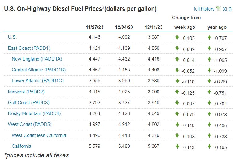Click Gulf Coast week-ago down arrow
Image resolution: width=238 pixels, height=166 pixels.
click(177, 103)
